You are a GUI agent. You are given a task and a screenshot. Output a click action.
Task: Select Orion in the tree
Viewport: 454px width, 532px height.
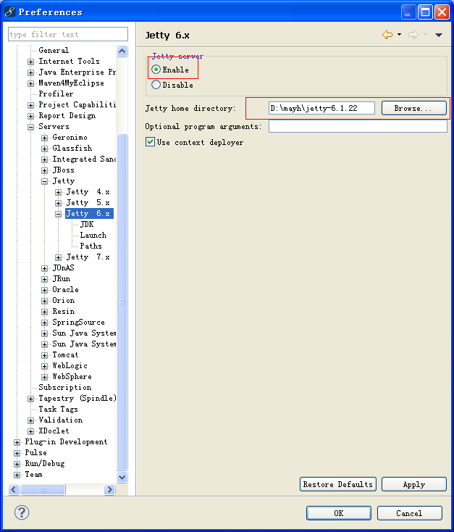64,300
